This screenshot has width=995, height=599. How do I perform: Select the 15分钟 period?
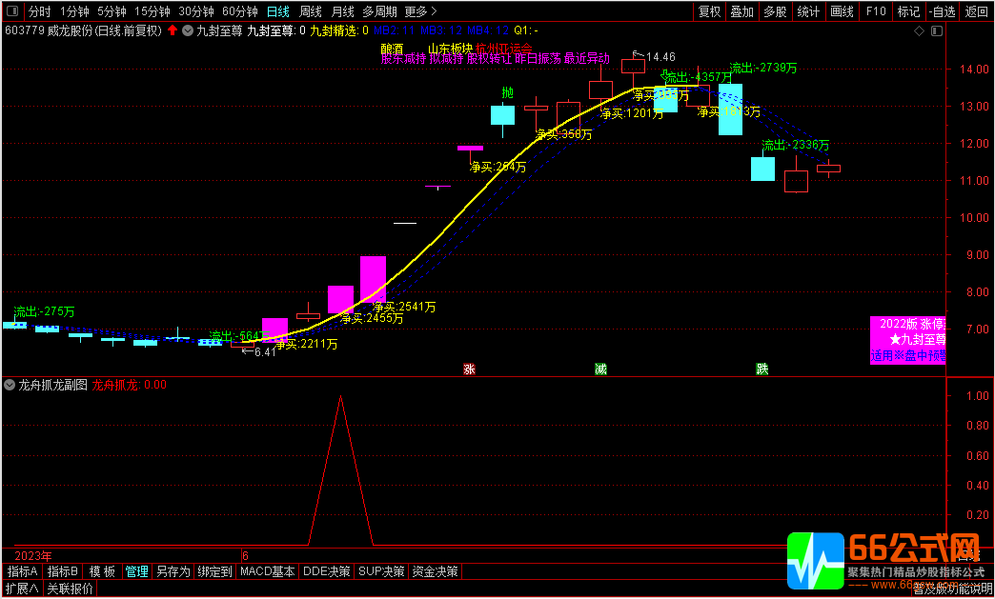[x=152, y=11]
